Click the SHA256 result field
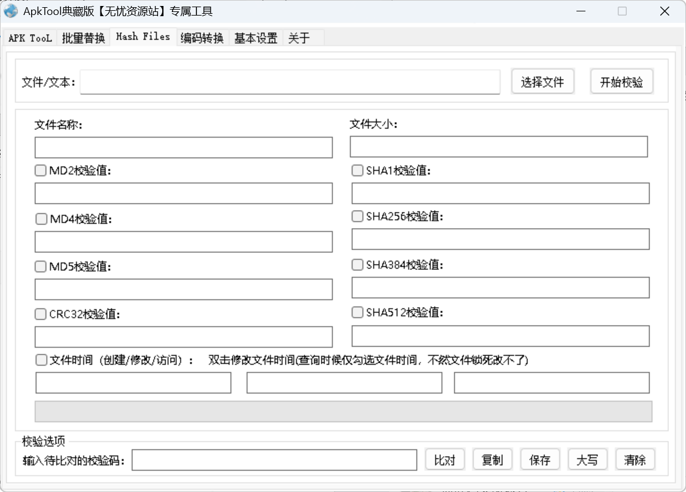Viewport: 686px width, 492px height. click(500, 239)
